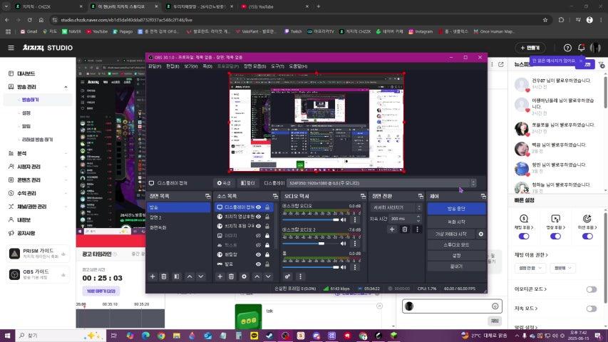The image size is (608, 342).
Task: Open the 서서히 사라지기 transition dropdown
Action: pos(396,207)
